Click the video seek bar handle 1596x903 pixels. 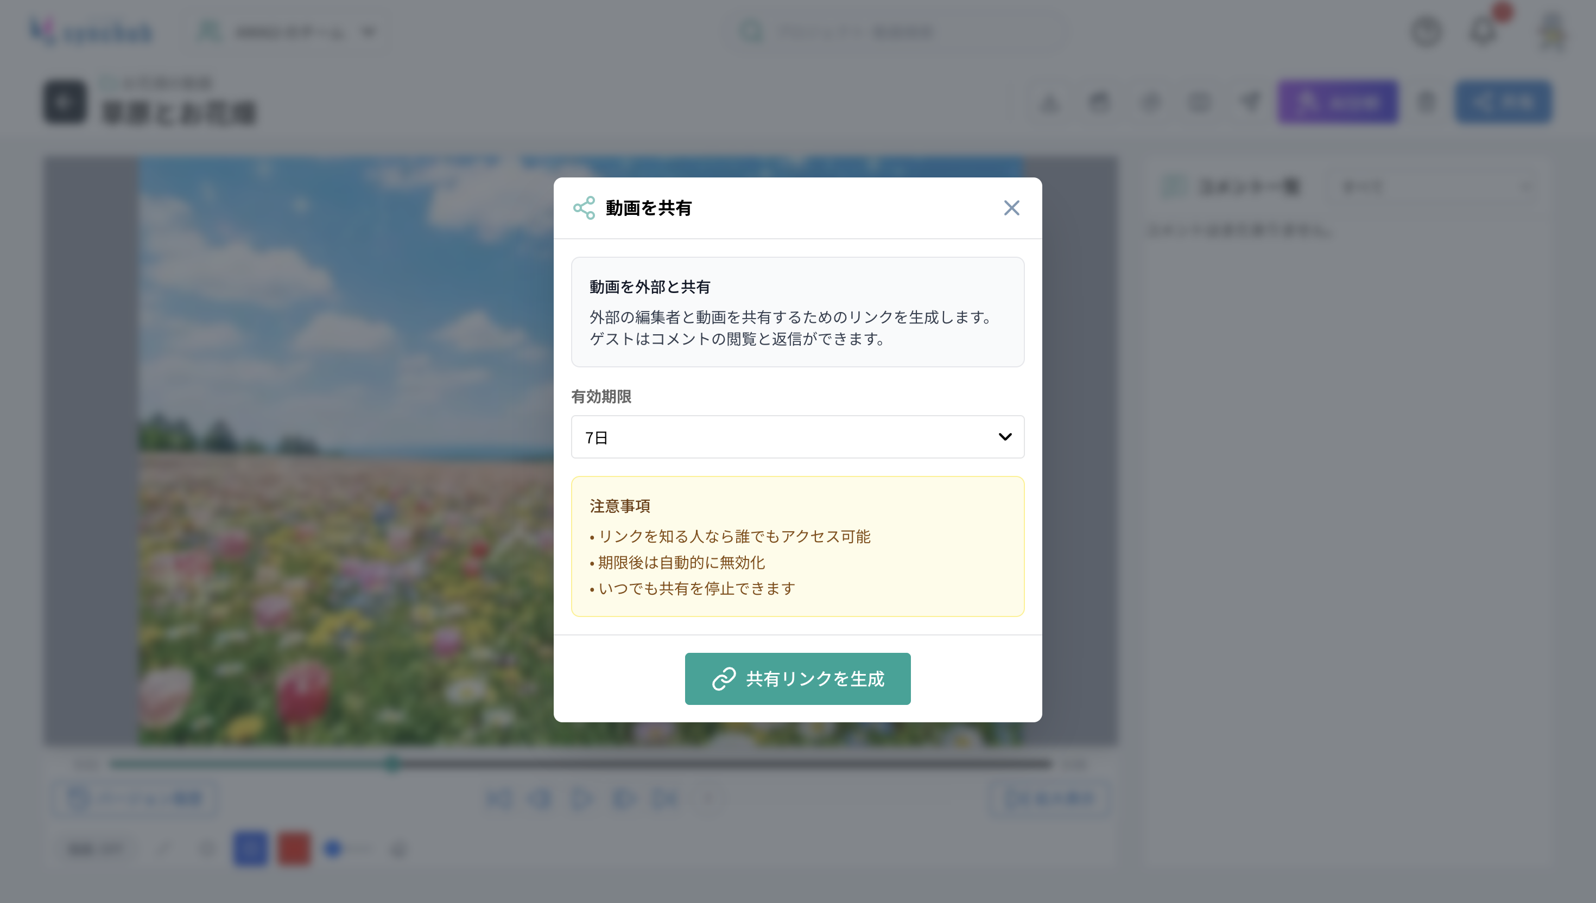(x=391, y=764)
